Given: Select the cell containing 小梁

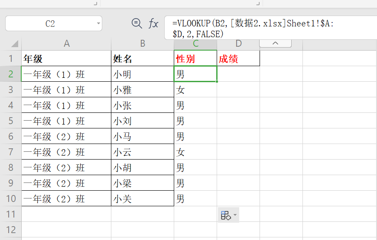Looking at the screenshot, I should pos(143,183).
